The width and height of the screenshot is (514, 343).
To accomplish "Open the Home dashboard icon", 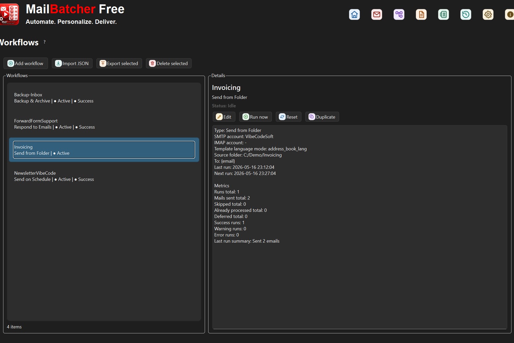I will [x=354, y=15].
